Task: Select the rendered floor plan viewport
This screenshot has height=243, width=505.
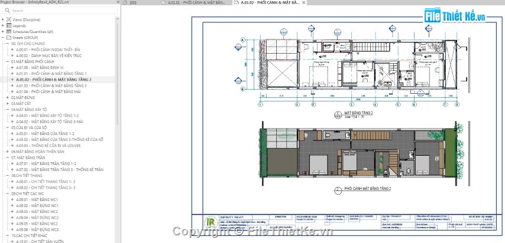Action: point(362,153)
